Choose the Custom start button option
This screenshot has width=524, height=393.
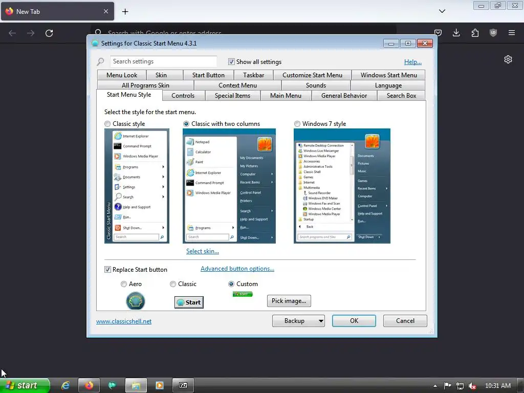231,284
